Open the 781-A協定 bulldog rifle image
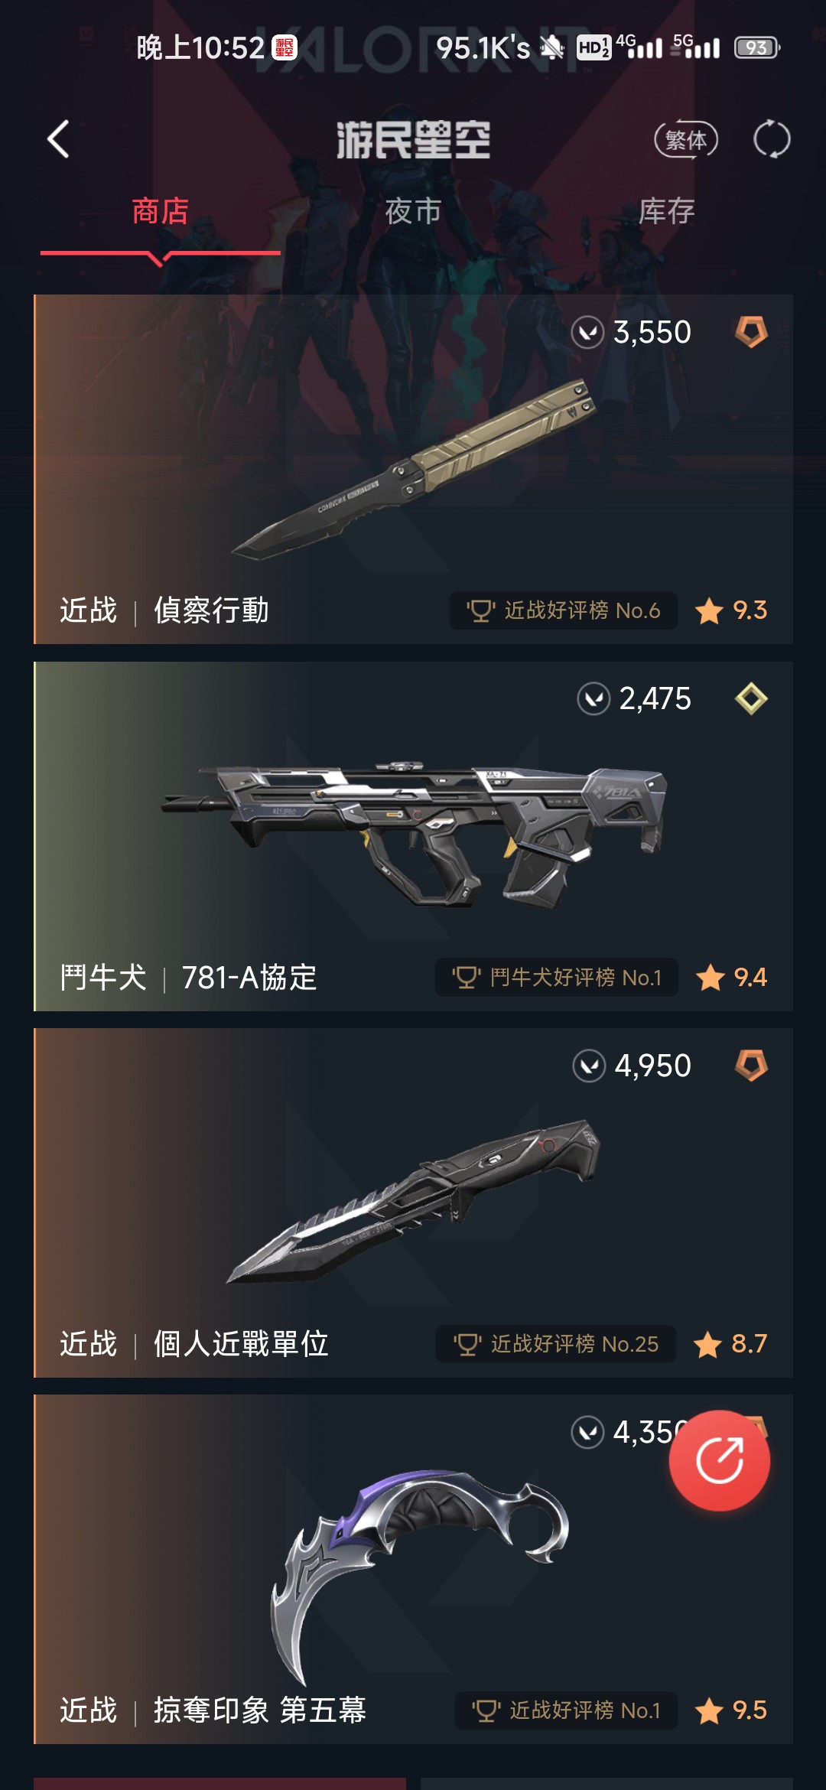The height and width of the screenshot is (1790, 826). click(x=414, y=834)
